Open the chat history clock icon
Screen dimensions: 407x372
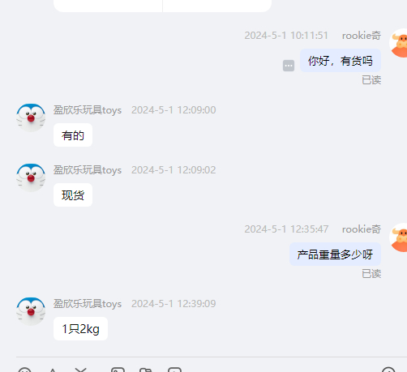click(x=388, y=370)
